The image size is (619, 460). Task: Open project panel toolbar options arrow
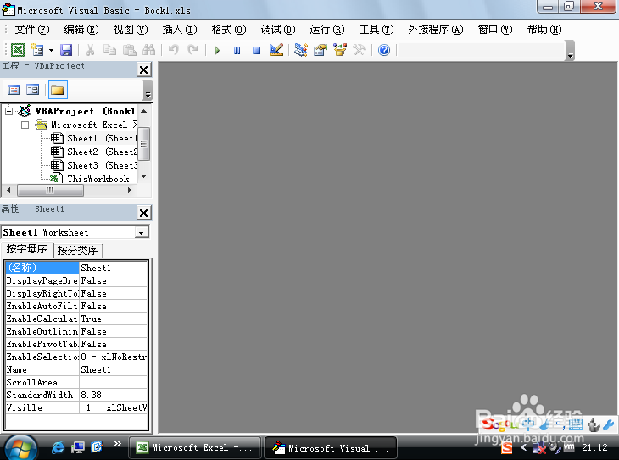point(148,91)
